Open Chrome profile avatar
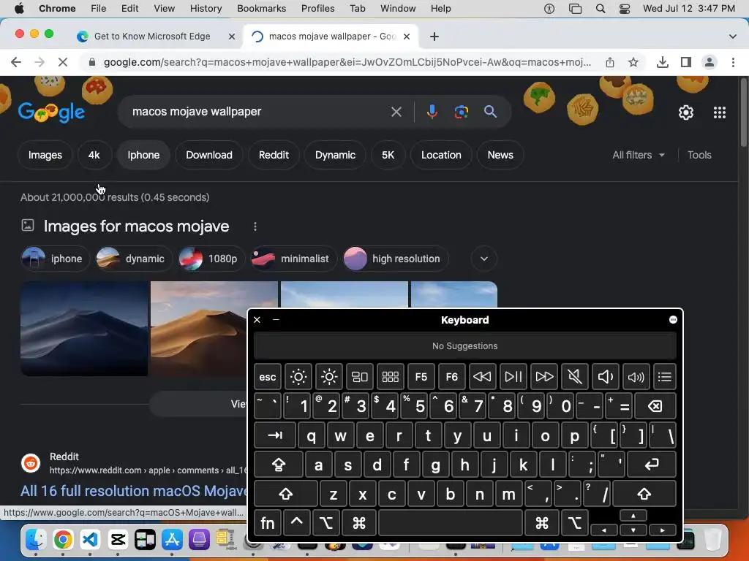This screenshot has height=561, width=749. [x=710, y=62]
